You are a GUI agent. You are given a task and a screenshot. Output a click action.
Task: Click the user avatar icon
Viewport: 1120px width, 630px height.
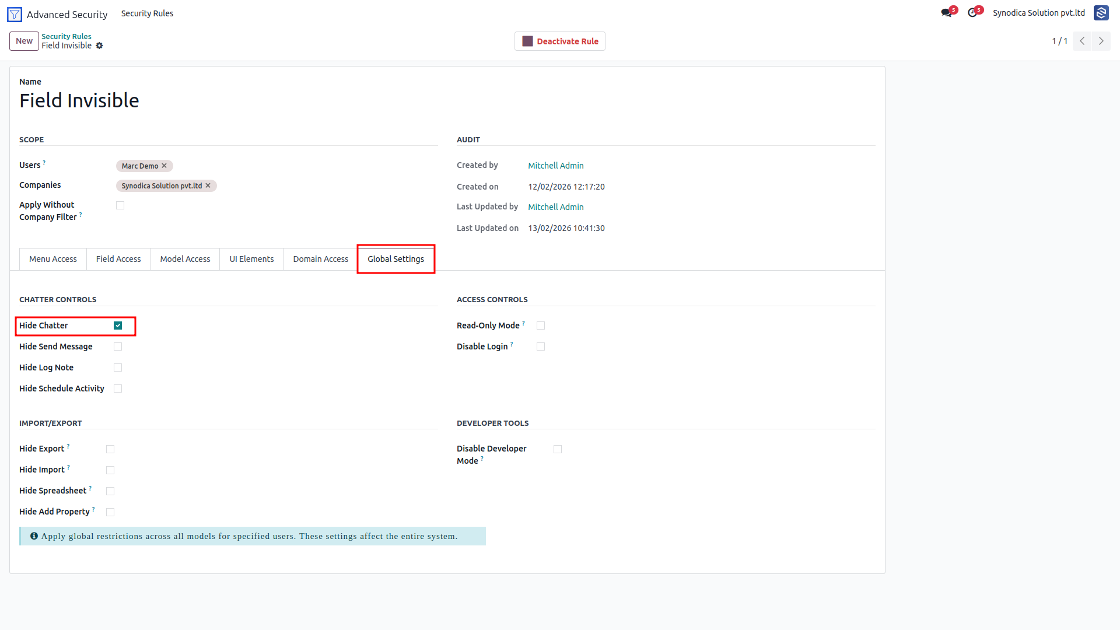[x=1101, y=13]
